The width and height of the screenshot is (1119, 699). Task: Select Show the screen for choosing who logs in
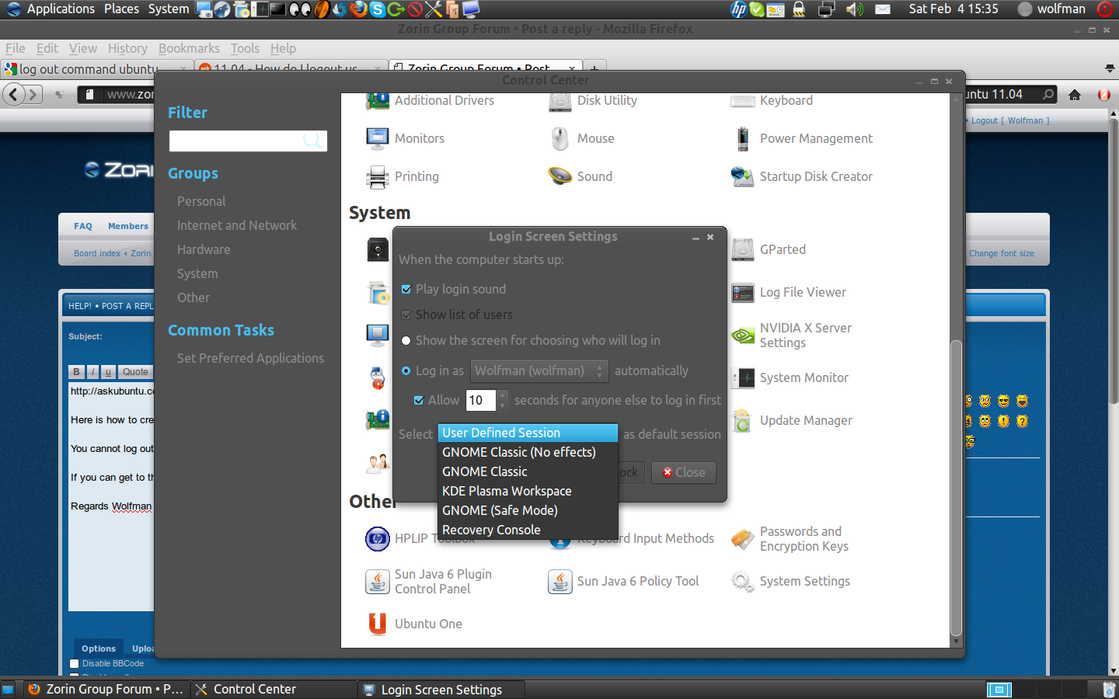click(x=406, y=340)
